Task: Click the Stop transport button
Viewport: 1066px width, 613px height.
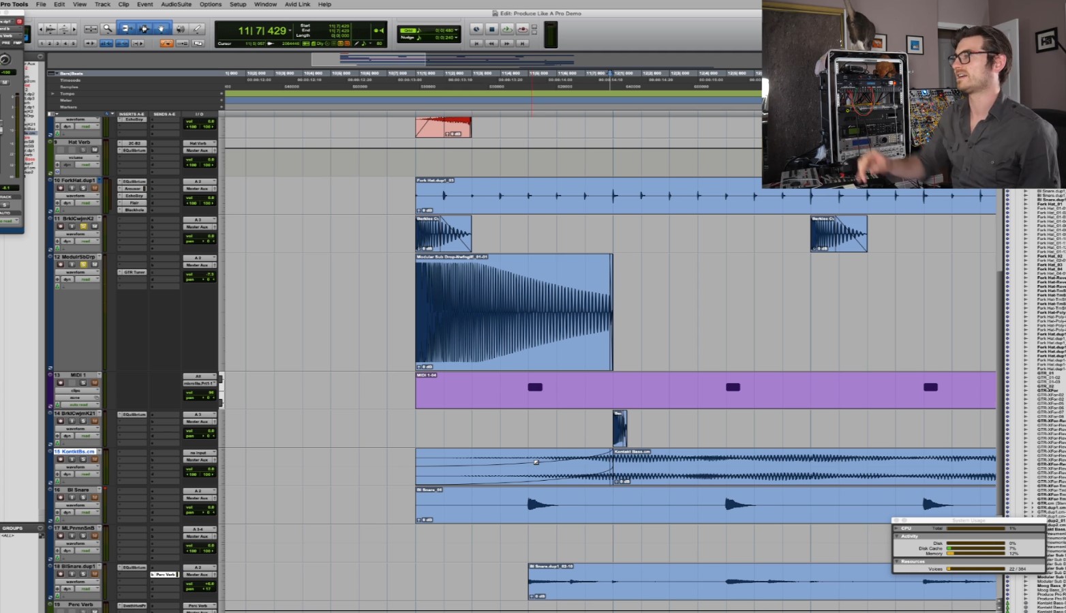Action: (491, 29)
